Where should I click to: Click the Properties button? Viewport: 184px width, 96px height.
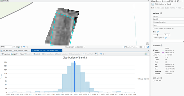[x=5, y=54]
